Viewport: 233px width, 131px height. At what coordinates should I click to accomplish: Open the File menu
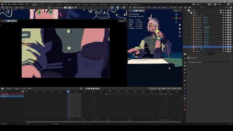5,4
